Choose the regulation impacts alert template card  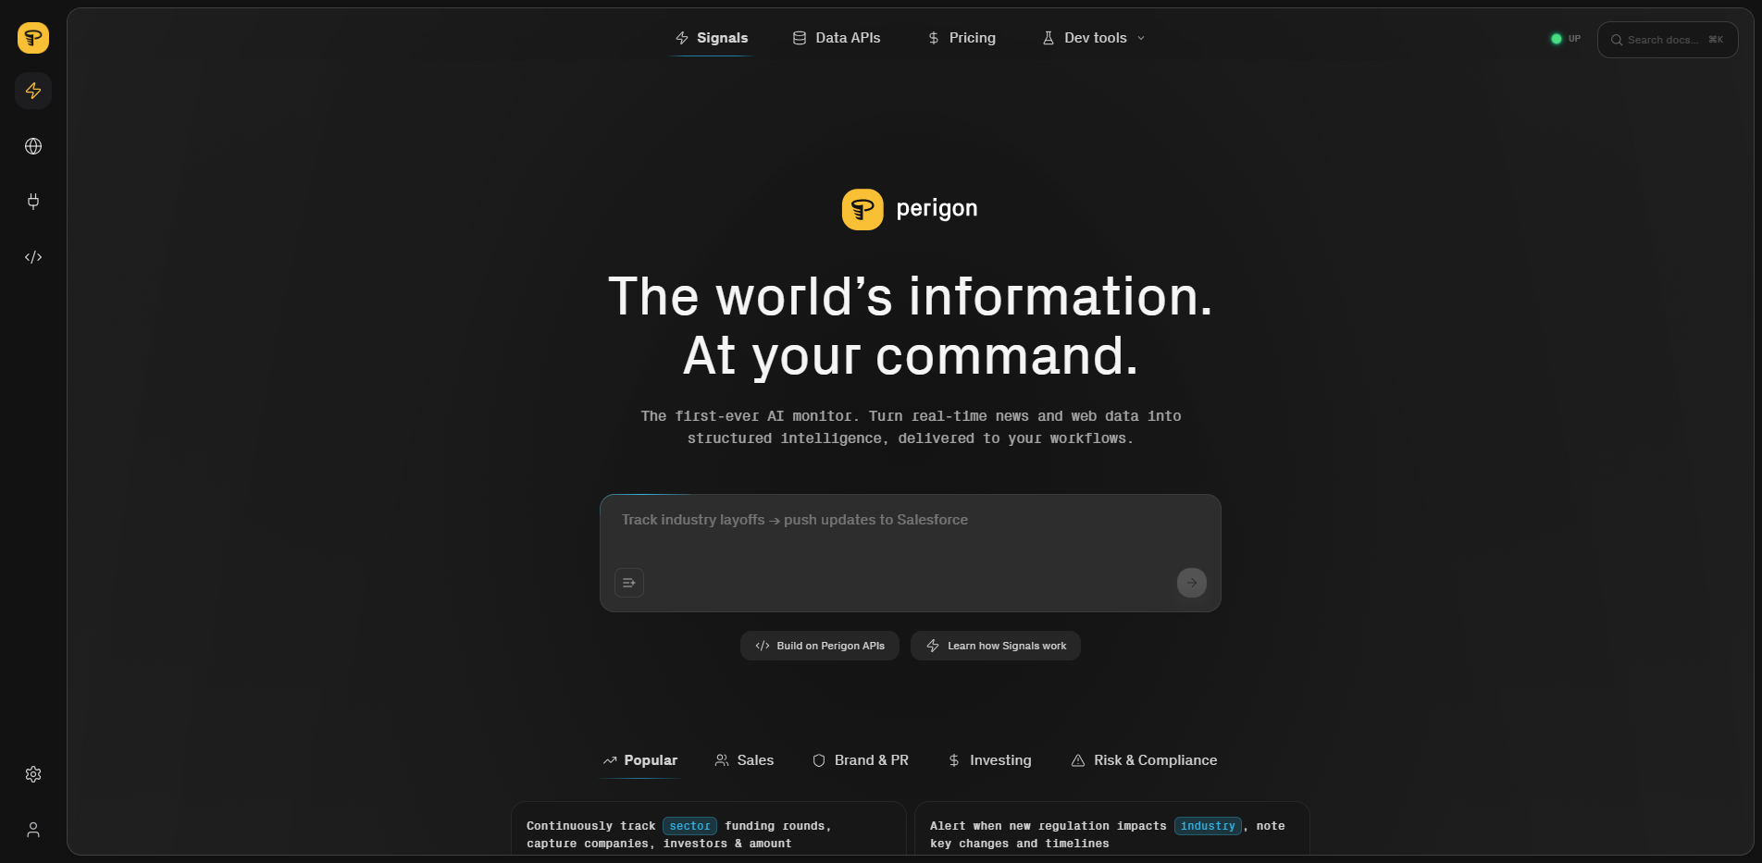click(1112, 829)
